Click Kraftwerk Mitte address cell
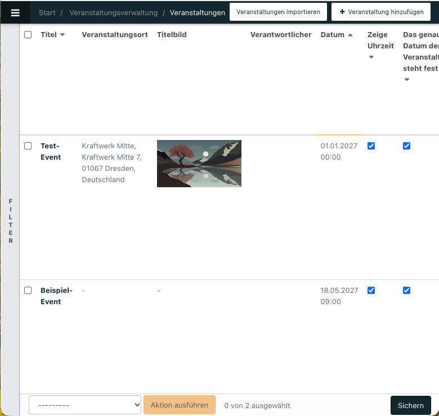Viewport: 439px width, 416px height. click(x=111, y=162)
